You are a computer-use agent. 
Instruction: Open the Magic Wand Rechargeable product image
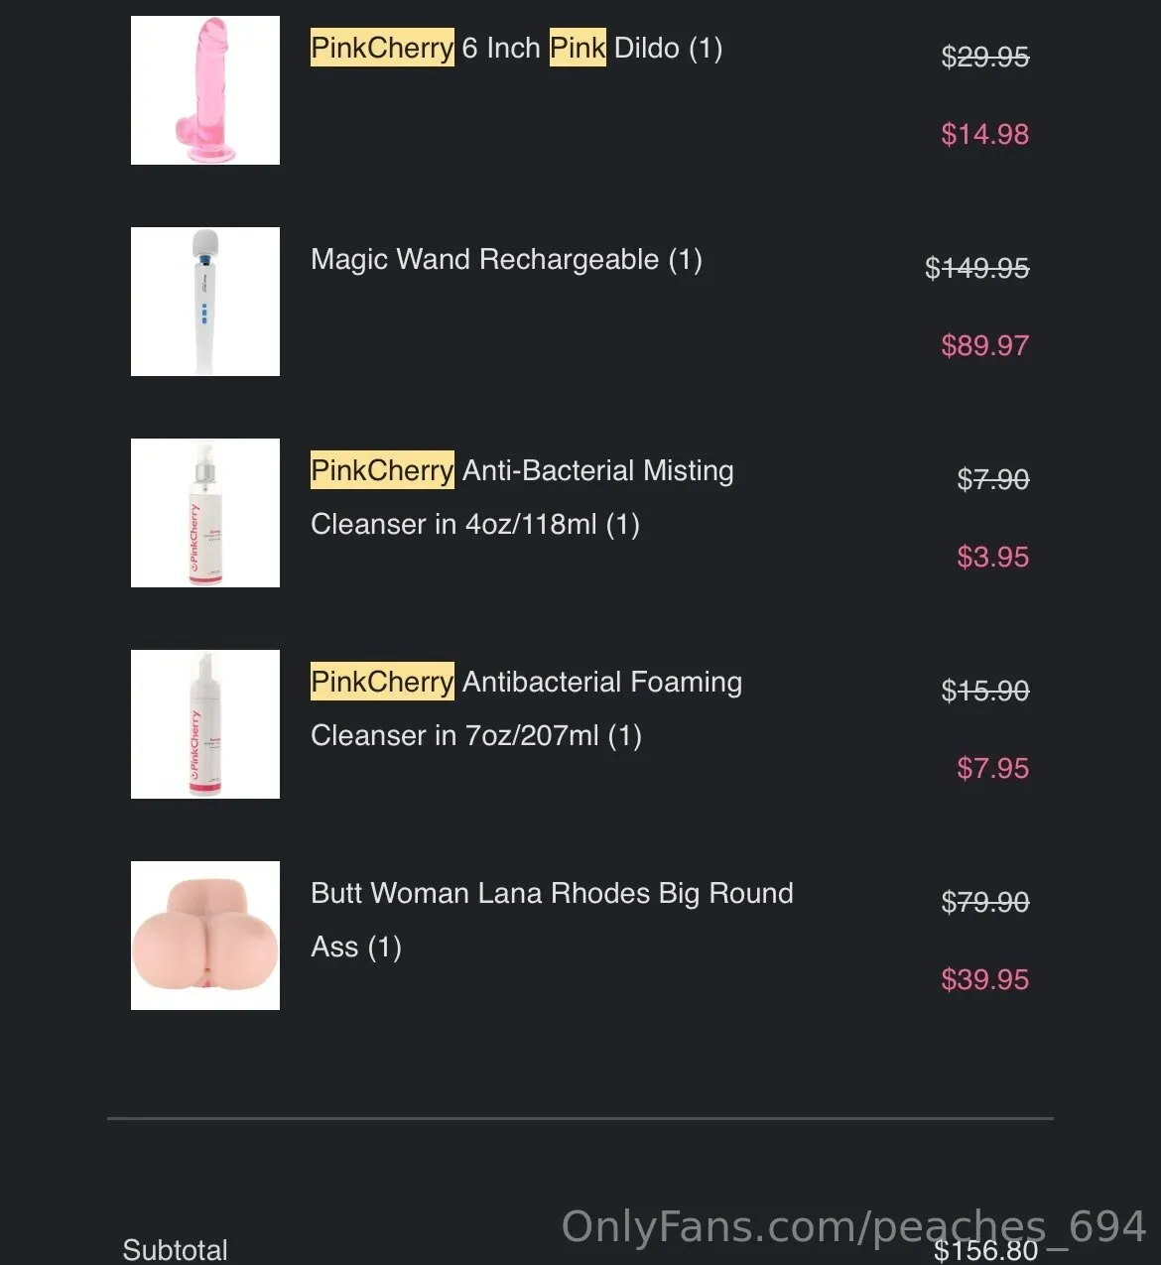pos(205,302)
